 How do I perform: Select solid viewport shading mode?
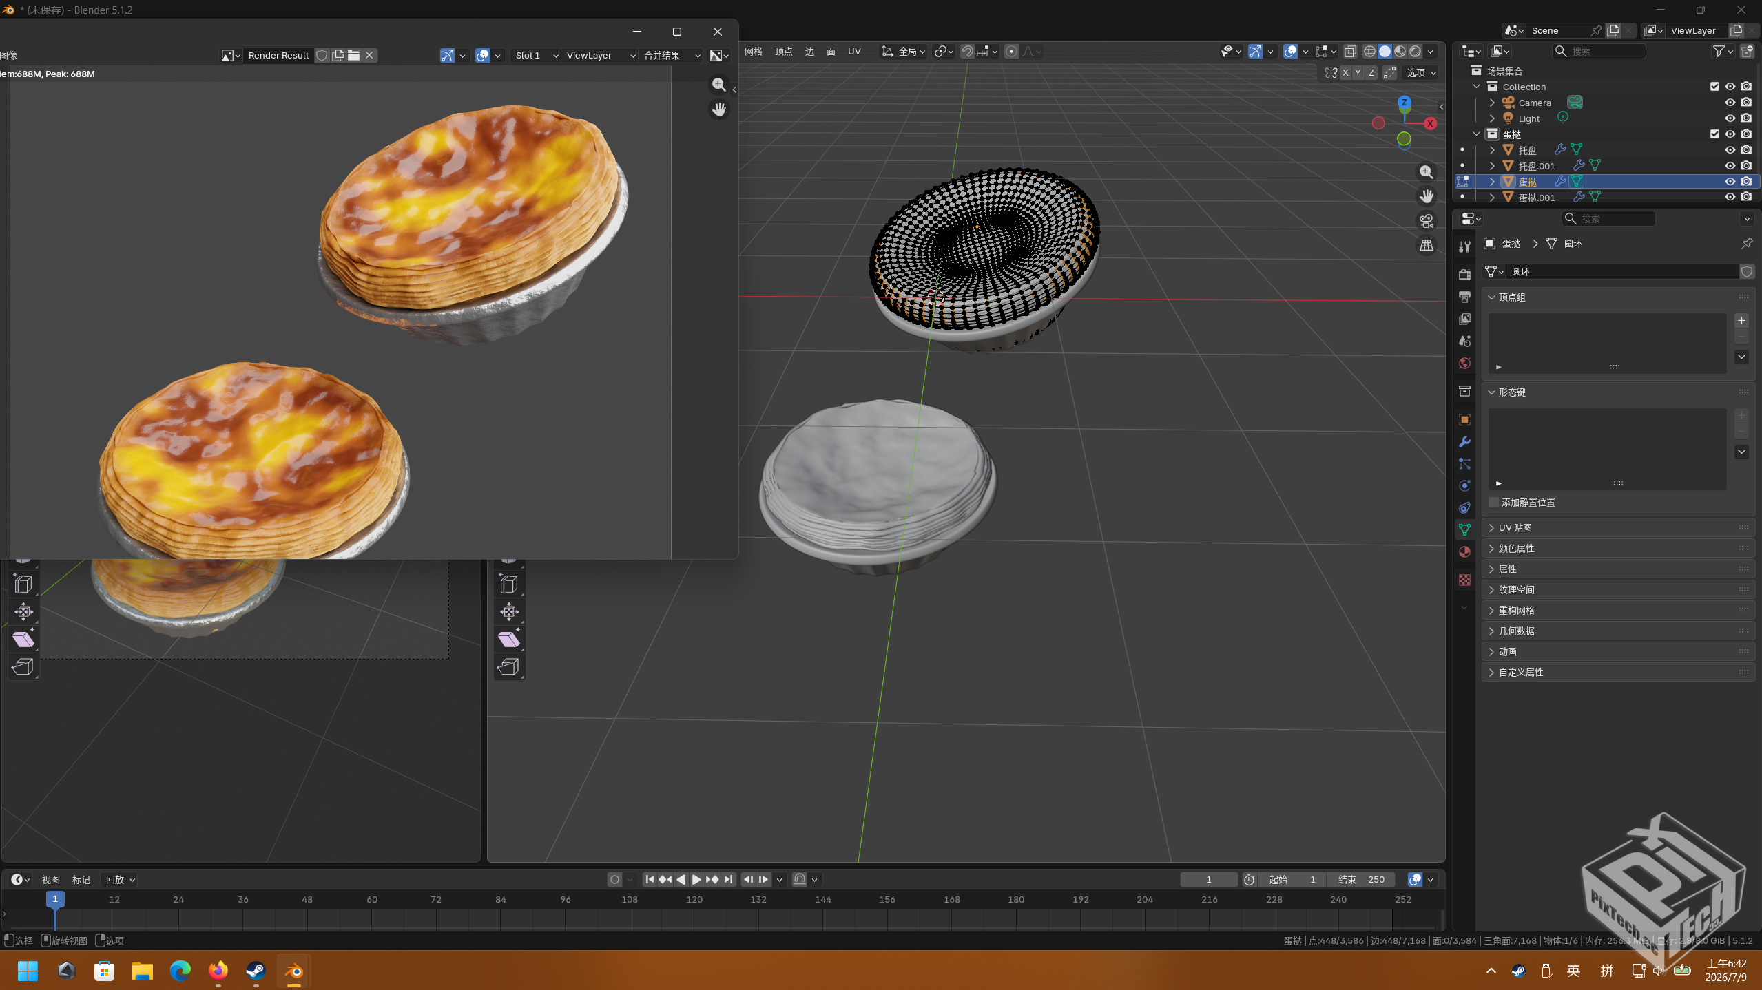[1385, 52]
